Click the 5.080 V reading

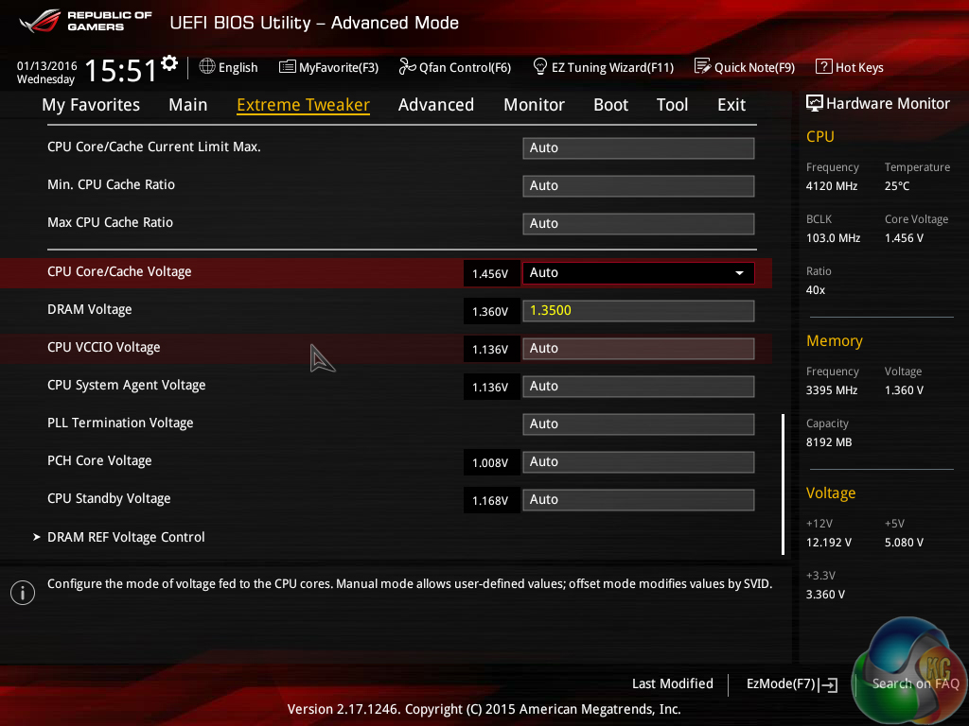(904, 542)
